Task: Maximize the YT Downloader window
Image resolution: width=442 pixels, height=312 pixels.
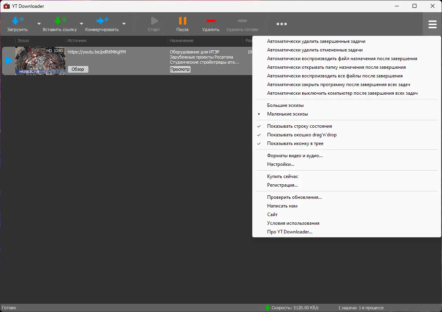Action: pos(414,6)
